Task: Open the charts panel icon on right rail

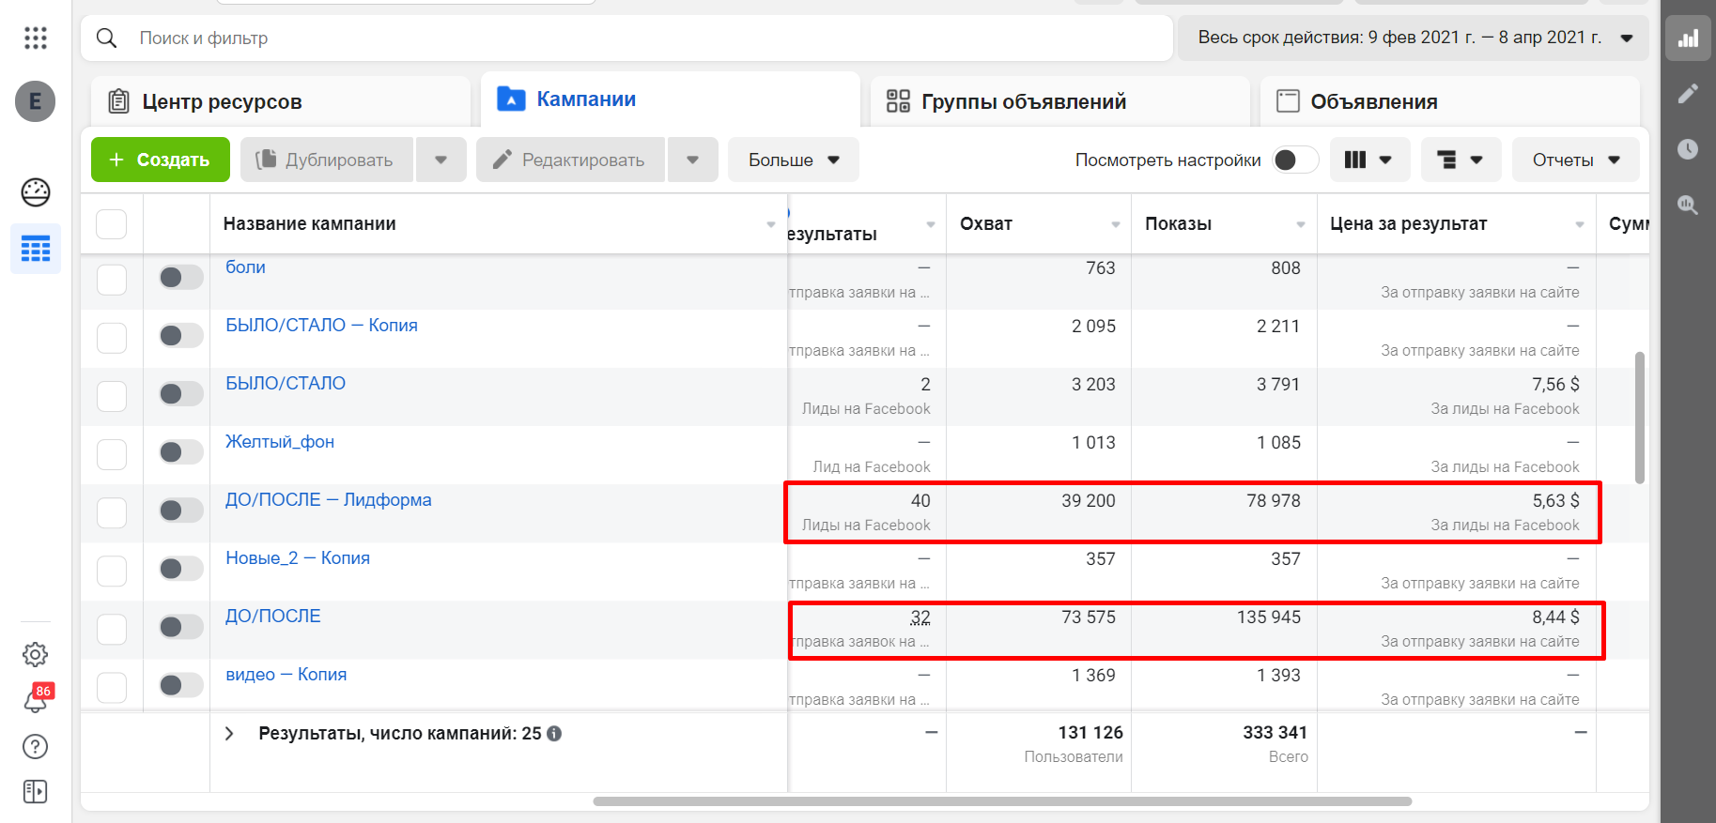Action: pos(1689,38)
